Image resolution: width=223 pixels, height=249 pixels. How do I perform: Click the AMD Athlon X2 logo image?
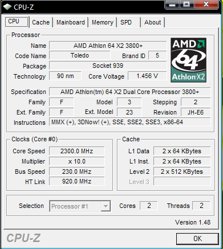[x=188, y=60]
